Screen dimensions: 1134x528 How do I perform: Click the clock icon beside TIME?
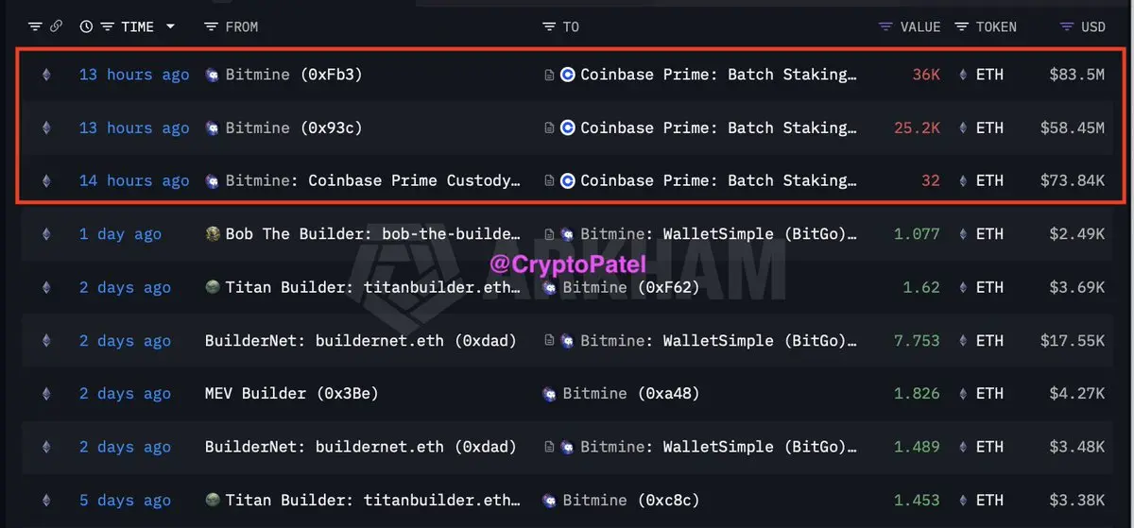click(x=87, y=26)
